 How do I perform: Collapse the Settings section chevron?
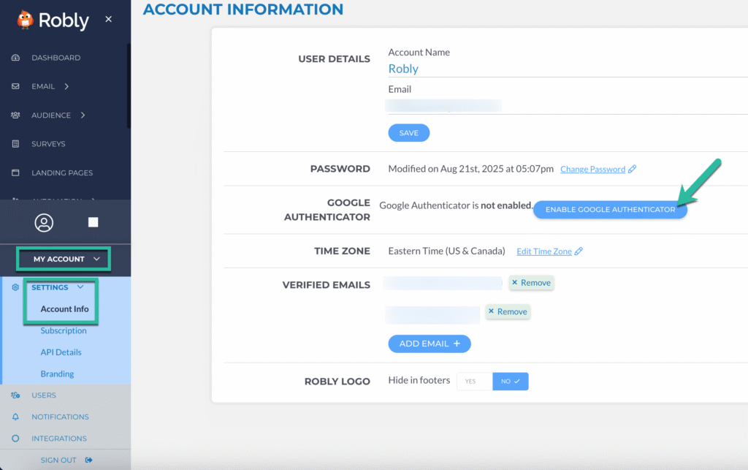pyautogui.click(x=80, y=287)
